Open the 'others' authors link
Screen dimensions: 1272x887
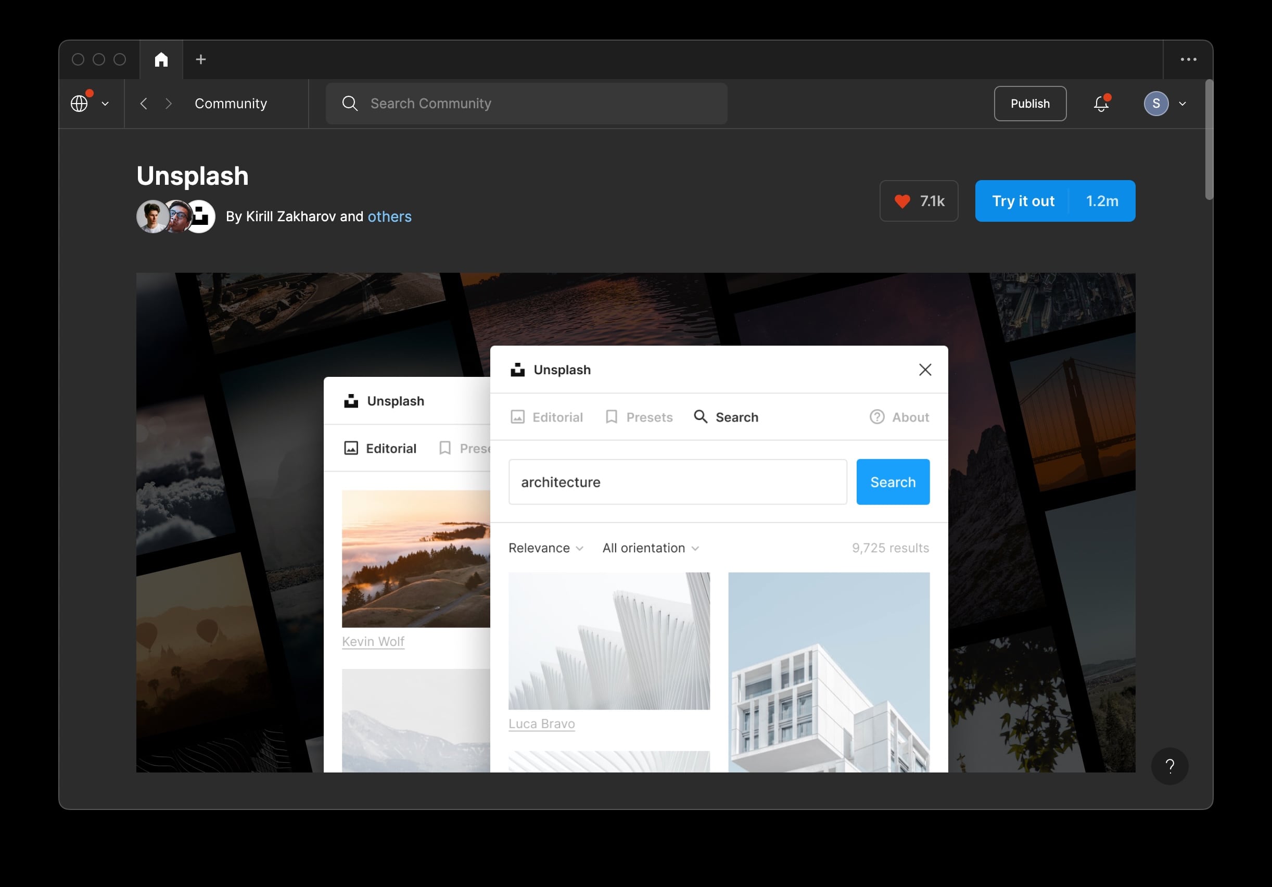(x=389, y=217)
